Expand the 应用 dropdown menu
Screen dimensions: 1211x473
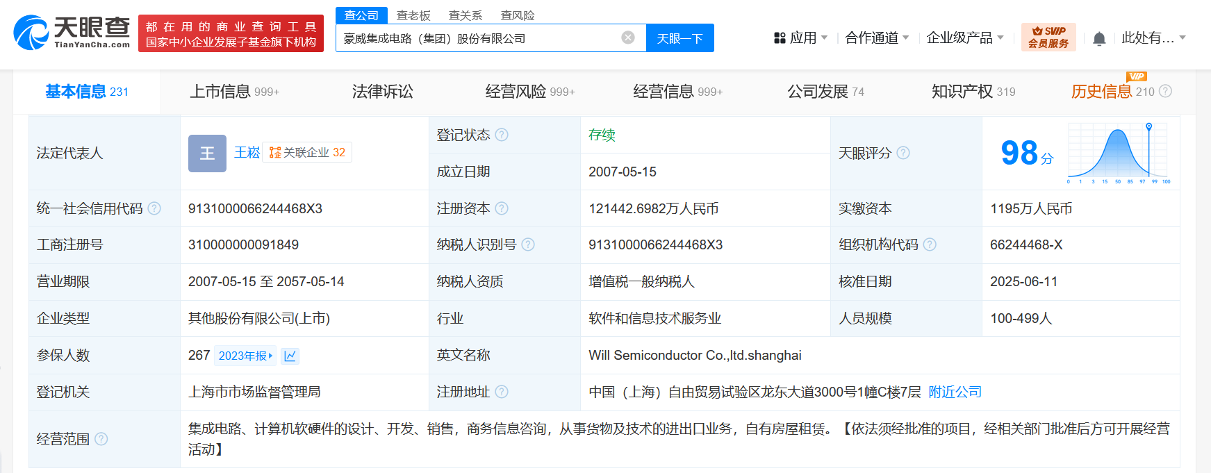pyautogui.click(x=801, y=38)
